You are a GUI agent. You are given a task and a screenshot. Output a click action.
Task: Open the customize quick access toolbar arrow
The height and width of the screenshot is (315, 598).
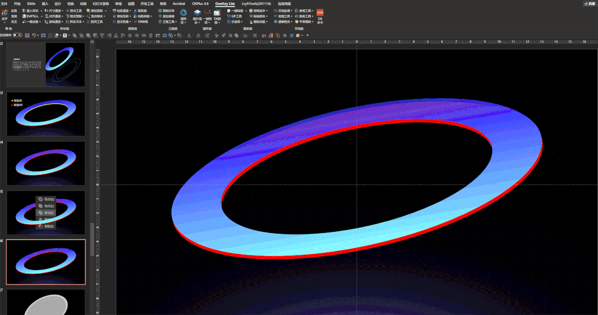tap(308, 35)
